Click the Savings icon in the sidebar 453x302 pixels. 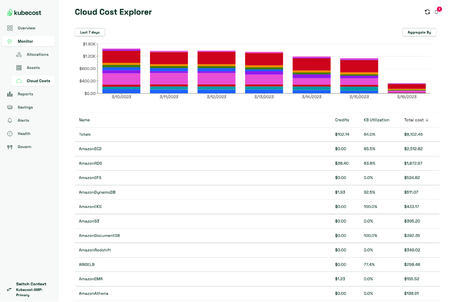(x=9, y=107)
